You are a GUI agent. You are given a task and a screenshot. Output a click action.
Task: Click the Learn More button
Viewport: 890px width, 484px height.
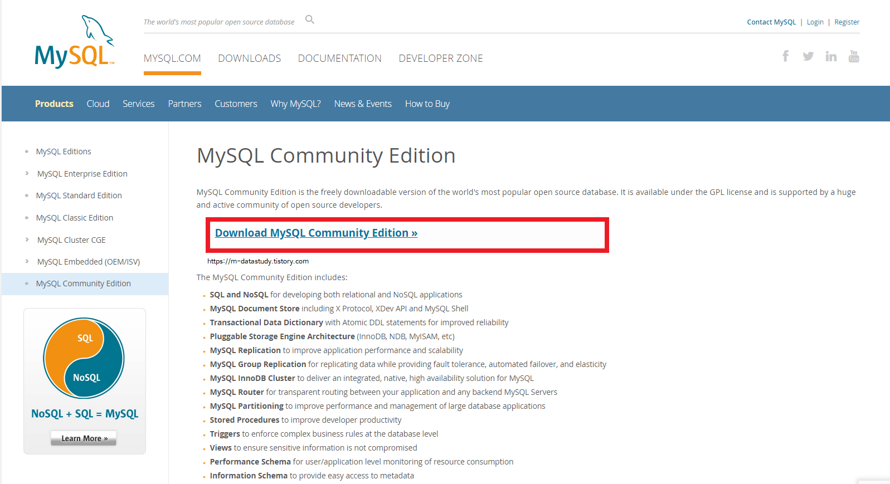pyautogui.click(x=84, y=438)
